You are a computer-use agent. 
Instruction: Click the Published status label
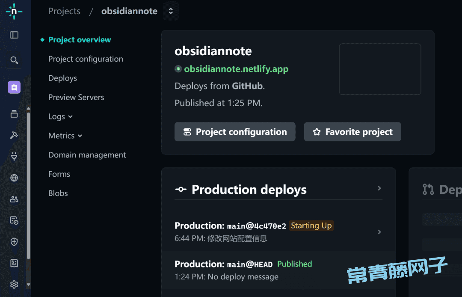pyautogui.click(x=295, y=264)
